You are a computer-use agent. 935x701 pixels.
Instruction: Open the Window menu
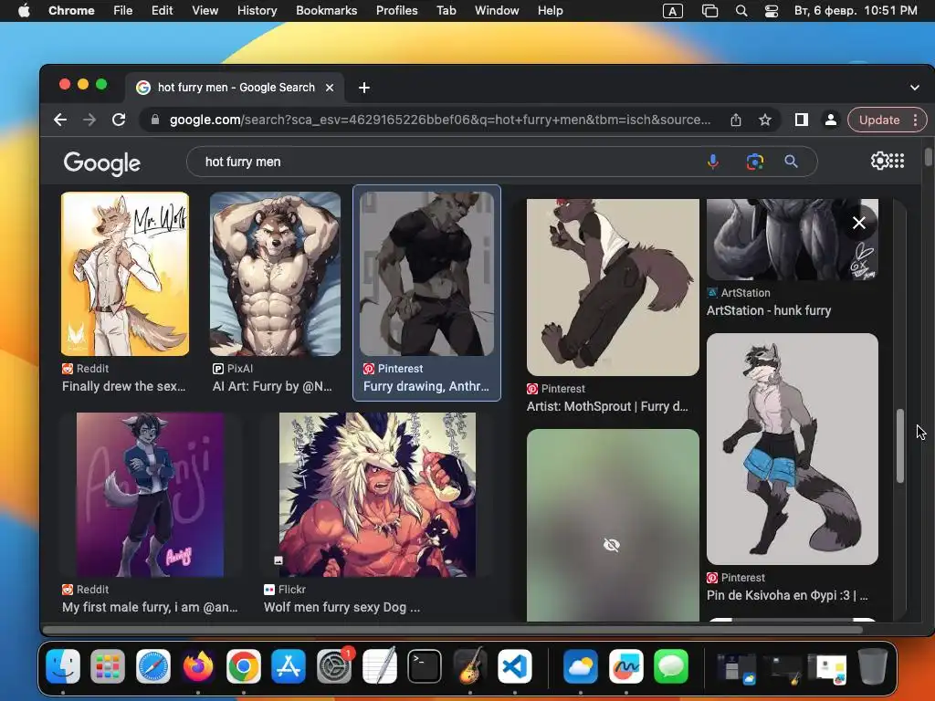click(x=497, y=11)
